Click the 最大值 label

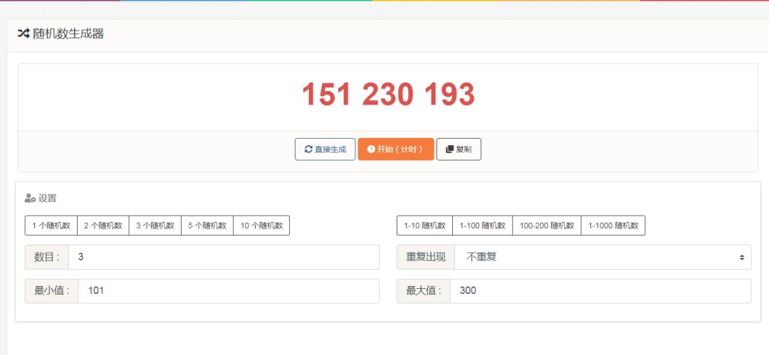click(424, 291)
